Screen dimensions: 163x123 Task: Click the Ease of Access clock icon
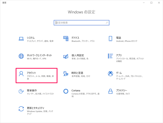21,91
